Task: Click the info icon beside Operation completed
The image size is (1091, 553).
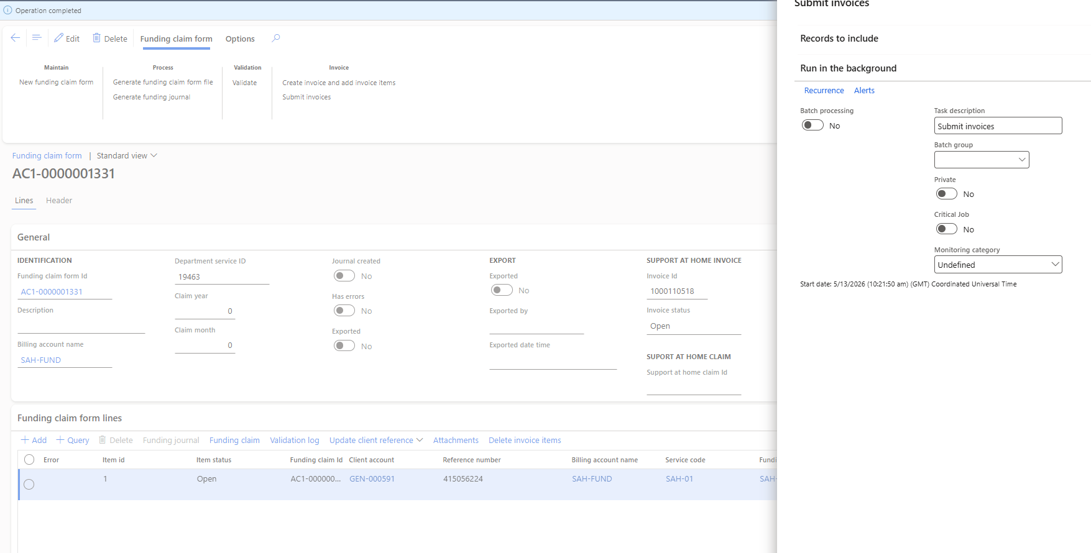Action: [x=7, y=11]
